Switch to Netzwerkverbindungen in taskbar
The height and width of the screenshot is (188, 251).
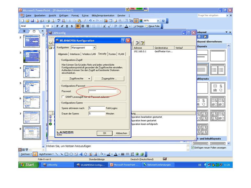coord(158,165)
